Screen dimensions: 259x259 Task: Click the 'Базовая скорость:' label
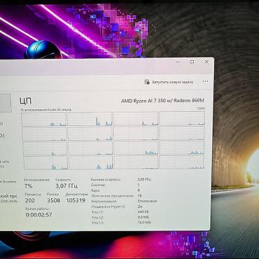coord(106,180)
